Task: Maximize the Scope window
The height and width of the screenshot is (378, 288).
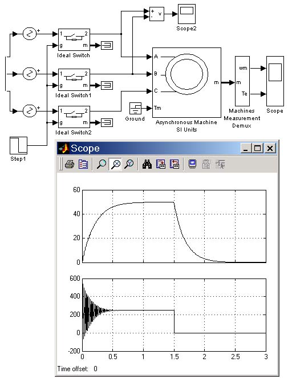Action: click(257, 148)
